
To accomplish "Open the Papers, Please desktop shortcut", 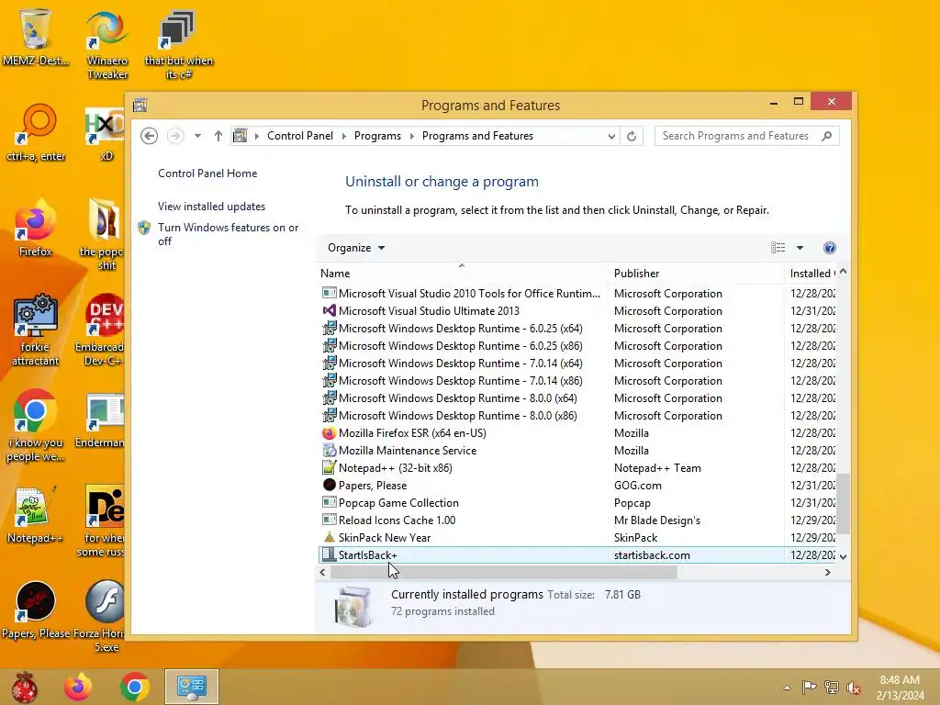I will pos(36,610).
